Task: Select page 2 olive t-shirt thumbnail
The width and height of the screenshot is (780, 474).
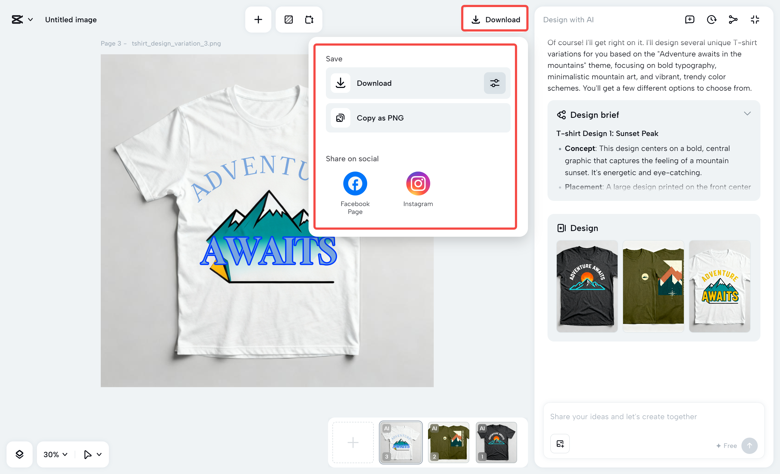Action: (448, 442)
